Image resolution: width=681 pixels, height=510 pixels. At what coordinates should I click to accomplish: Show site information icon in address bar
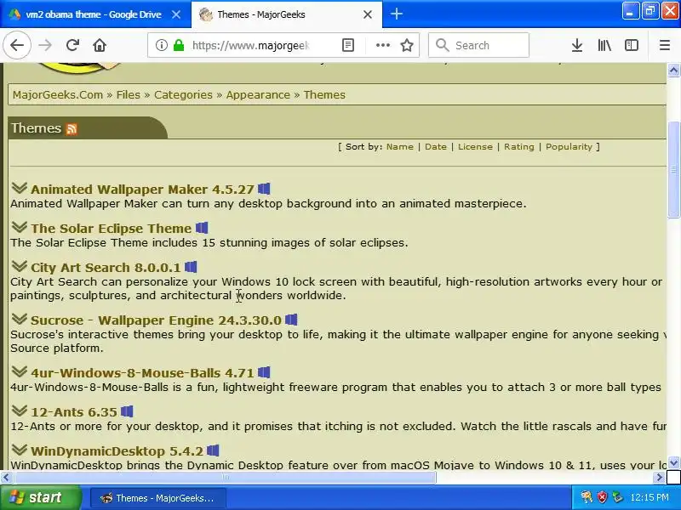coord(161,45)
